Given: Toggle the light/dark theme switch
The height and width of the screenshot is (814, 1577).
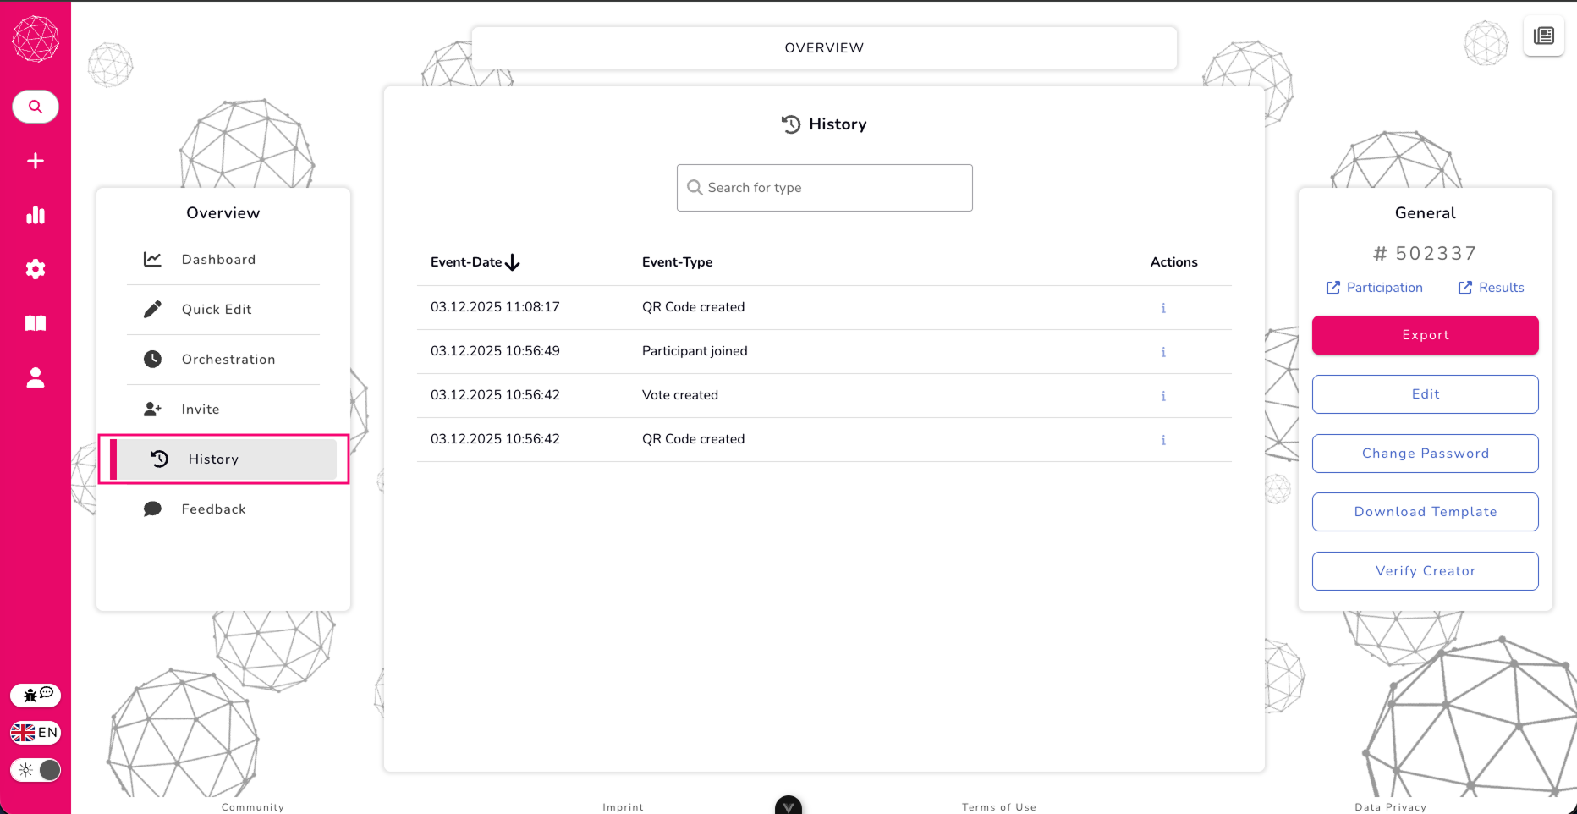Looking at the screenshot, I should [x=36, y=770].
